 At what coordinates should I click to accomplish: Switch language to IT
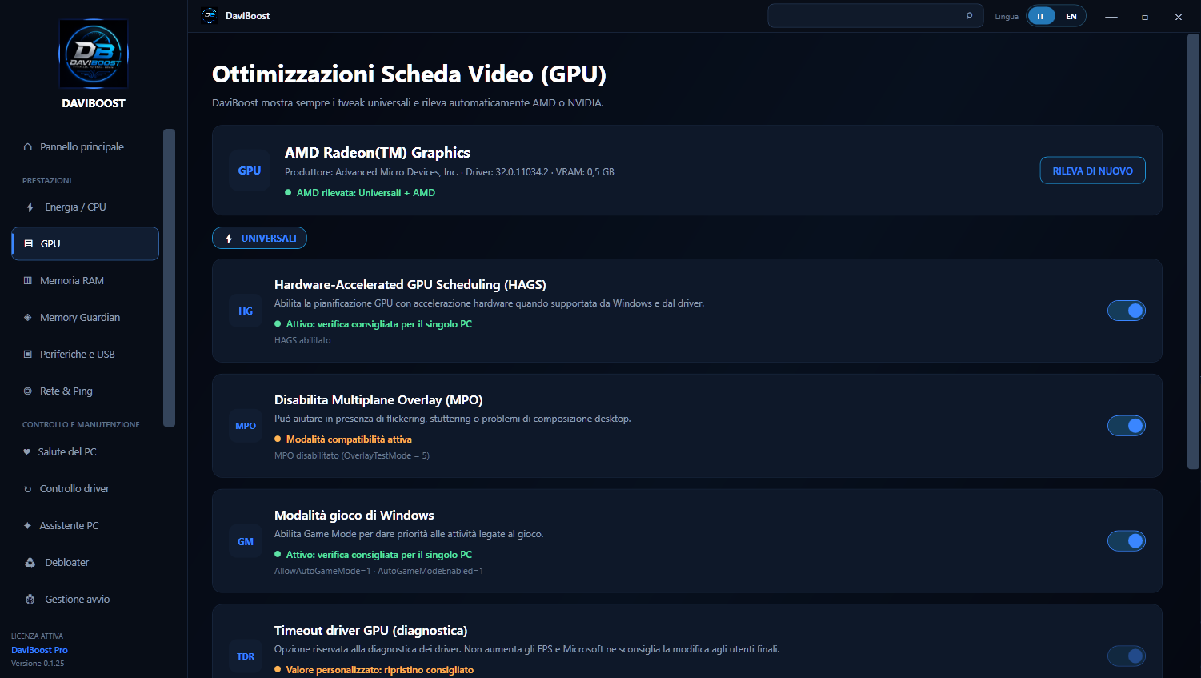coord(1041,16)
